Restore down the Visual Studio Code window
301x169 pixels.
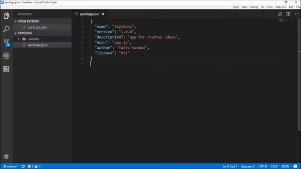coord(286,2)
